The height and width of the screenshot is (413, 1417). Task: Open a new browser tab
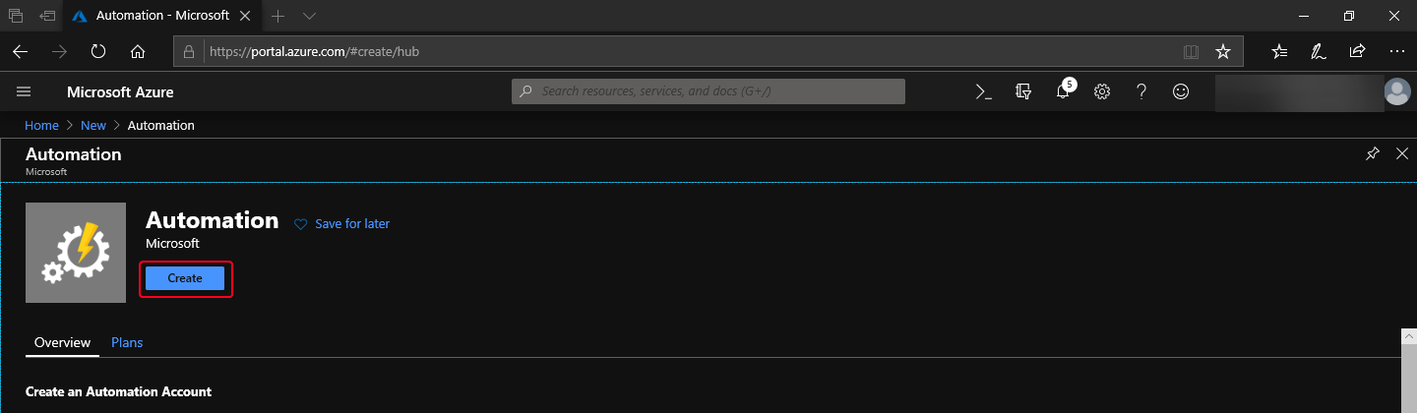[278, 16]
